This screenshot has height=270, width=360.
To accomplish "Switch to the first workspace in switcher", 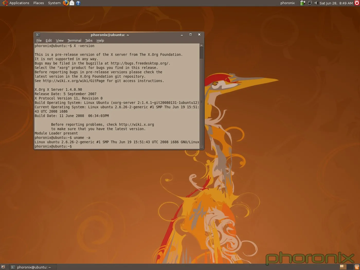I will (x=343, y=267).
